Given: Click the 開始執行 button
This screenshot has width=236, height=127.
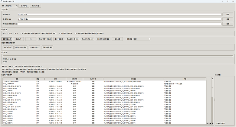Looking at the screenshot, I should [x=19, y=39].
